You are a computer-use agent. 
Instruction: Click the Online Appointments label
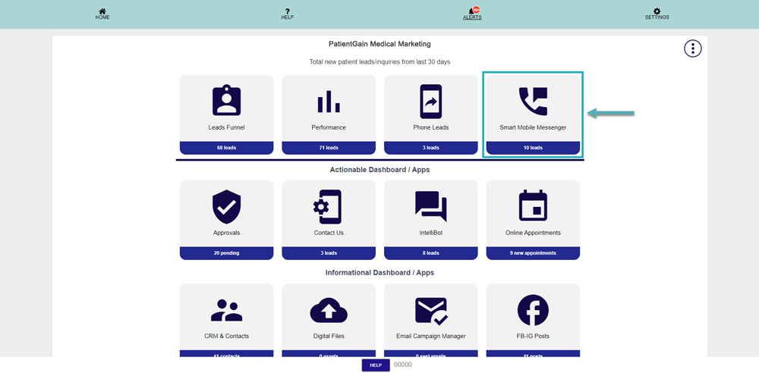point(533,233)
